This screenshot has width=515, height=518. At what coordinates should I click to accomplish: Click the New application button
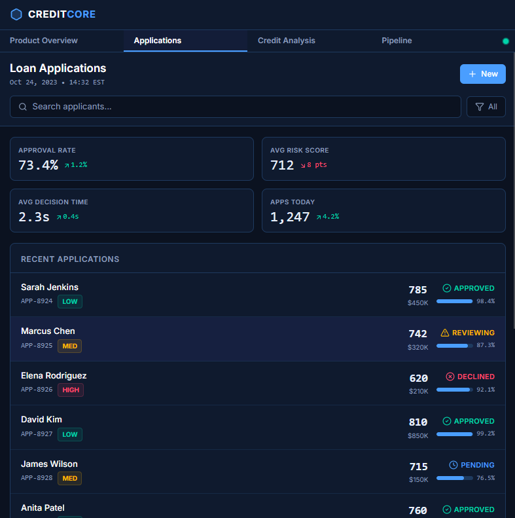(x=483, y=74)
